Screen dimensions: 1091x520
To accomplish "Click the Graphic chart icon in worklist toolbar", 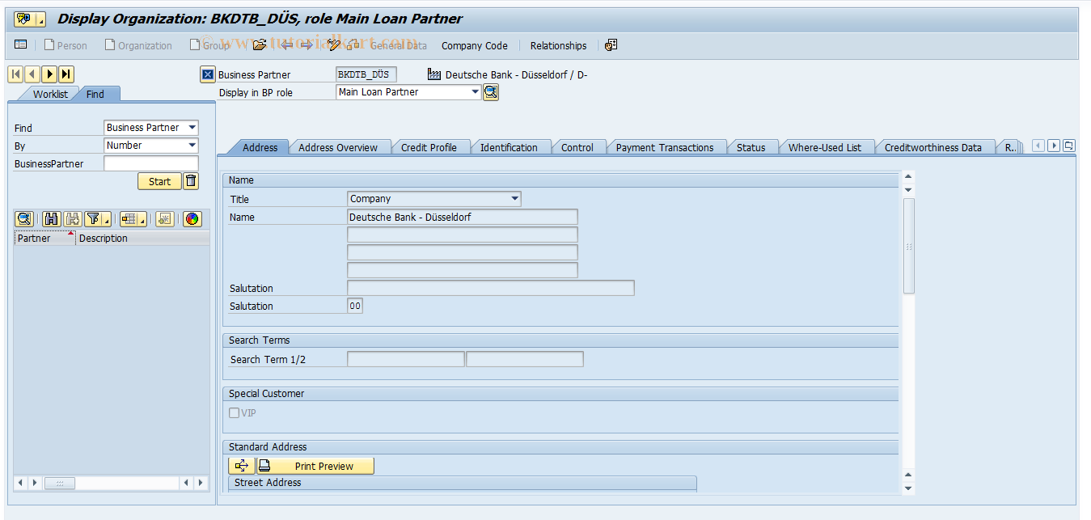I will [x=192, y=218].
